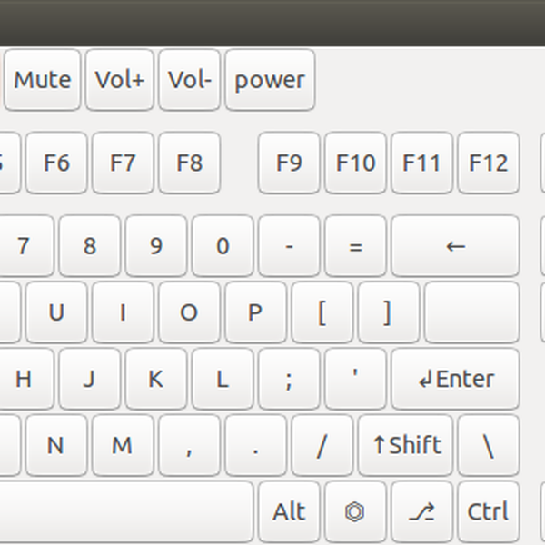Screen dimensions: 545x545
Task: Toggle the right Ctrl modifier key
Action: [488, 511]
